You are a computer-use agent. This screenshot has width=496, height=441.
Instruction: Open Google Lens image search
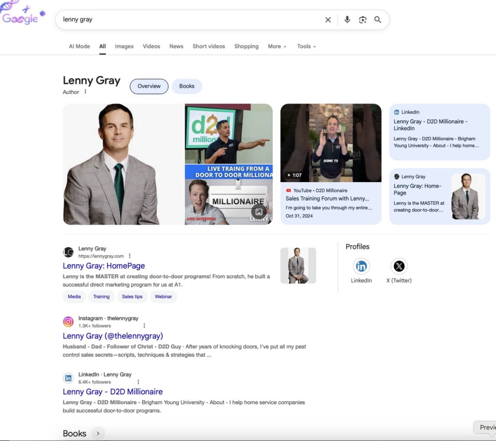(x=362, y=20)
